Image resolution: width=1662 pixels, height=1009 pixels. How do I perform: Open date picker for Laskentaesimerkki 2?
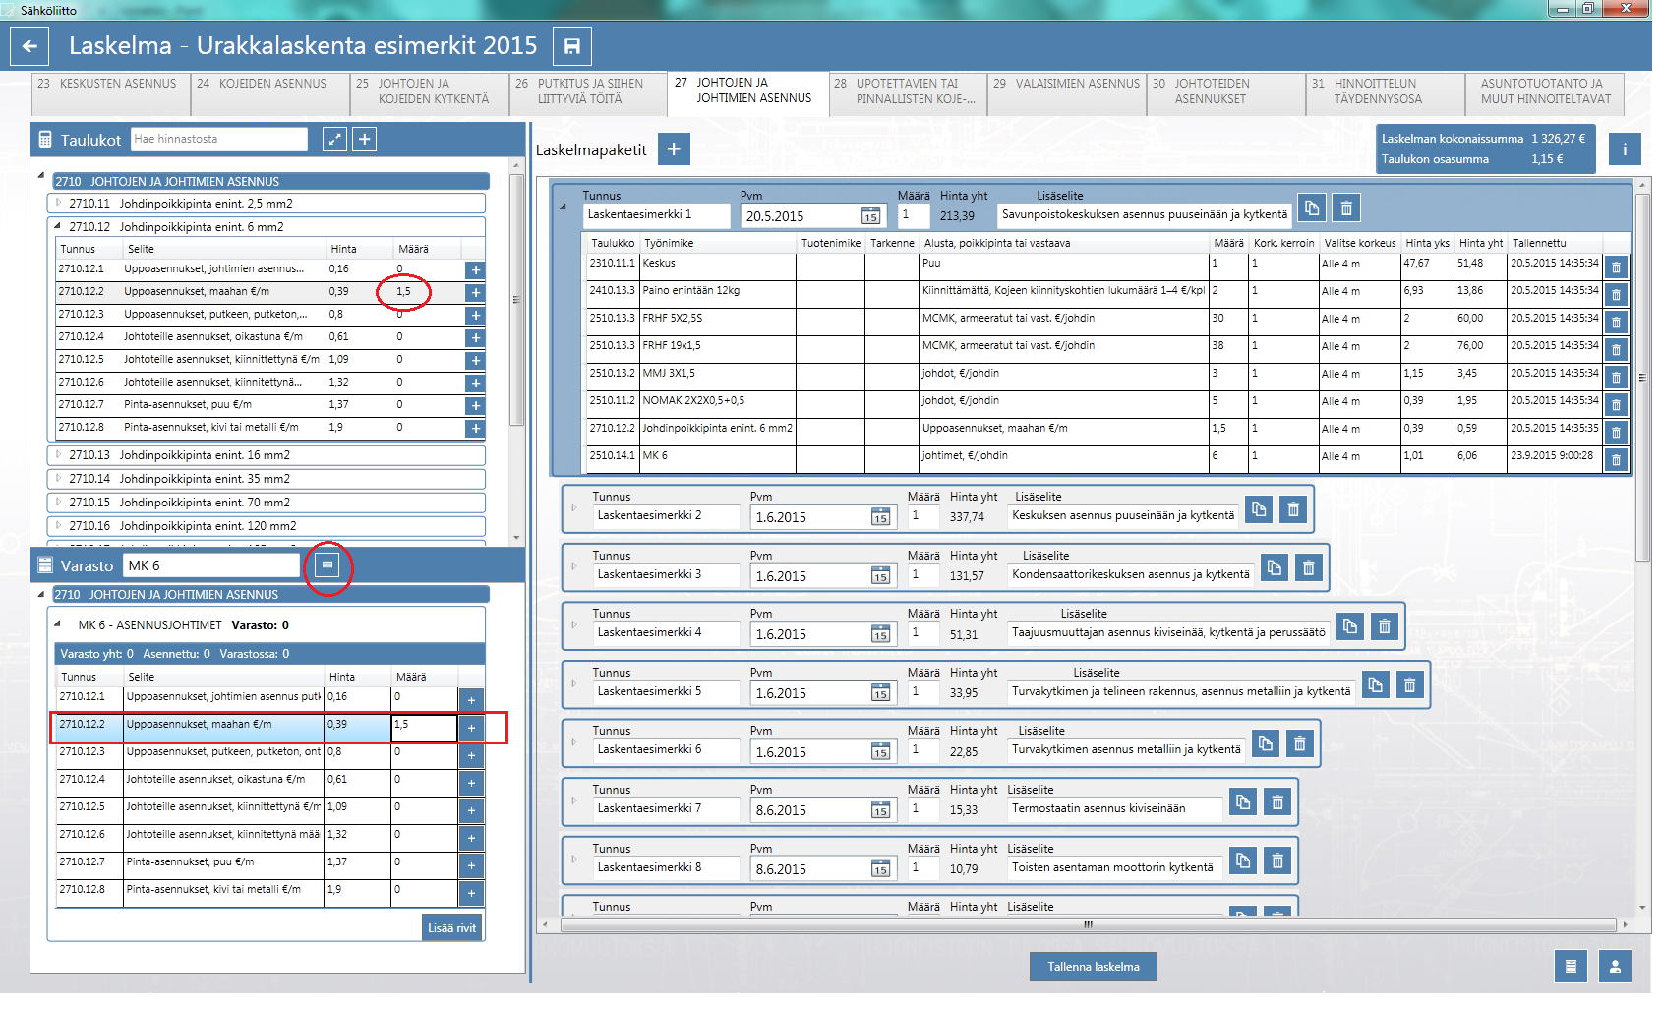[x=880, y=517]
